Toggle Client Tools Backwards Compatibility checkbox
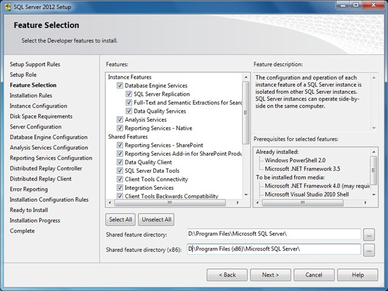Screen dimensions: 388x291 point(120,196)
